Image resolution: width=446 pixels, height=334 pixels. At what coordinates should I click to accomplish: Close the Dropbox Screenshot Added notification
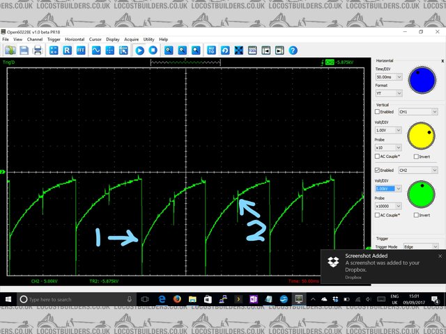tap(440, 256)
